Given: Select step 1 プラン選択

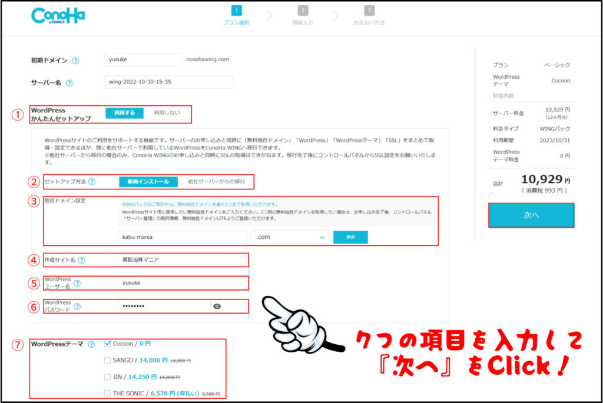Looking at the screenshot, I should [x=236, y=15].
